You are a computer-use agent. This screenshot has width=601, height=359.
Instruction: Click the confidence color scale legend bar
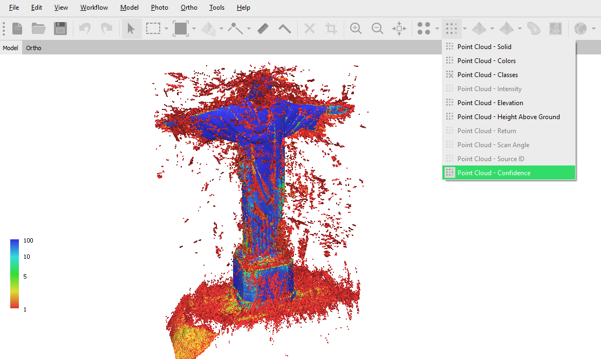click(15, 274)
